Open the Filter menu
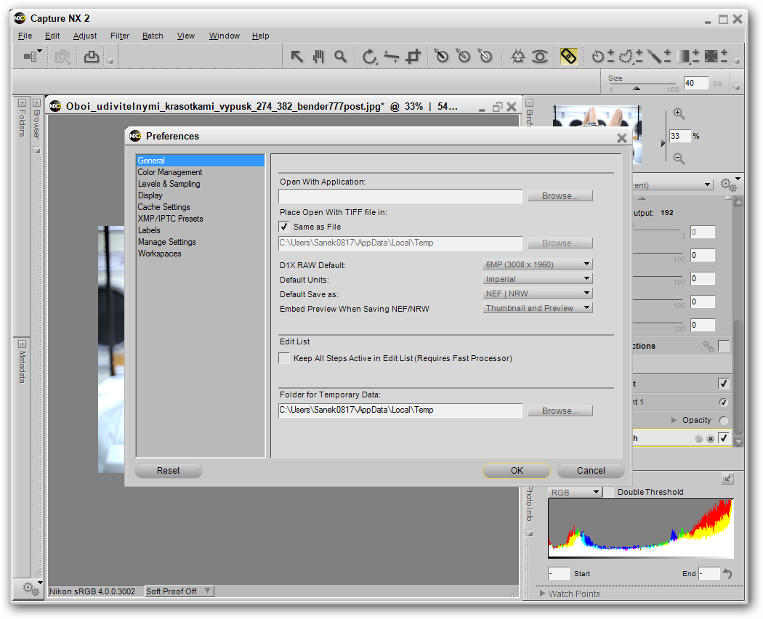 click(x=120, y=36)
